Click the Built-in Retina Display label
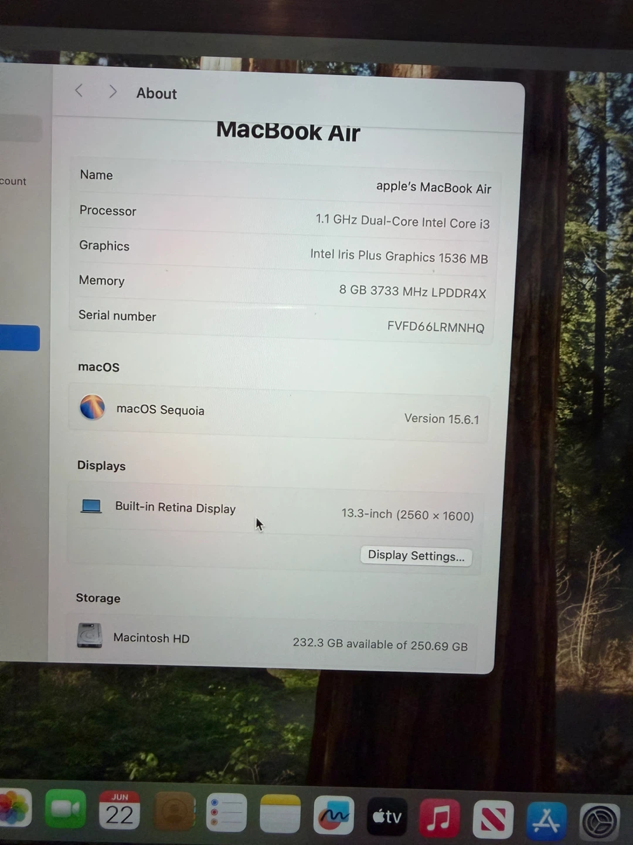633x845 pixels. coord(175,508)
